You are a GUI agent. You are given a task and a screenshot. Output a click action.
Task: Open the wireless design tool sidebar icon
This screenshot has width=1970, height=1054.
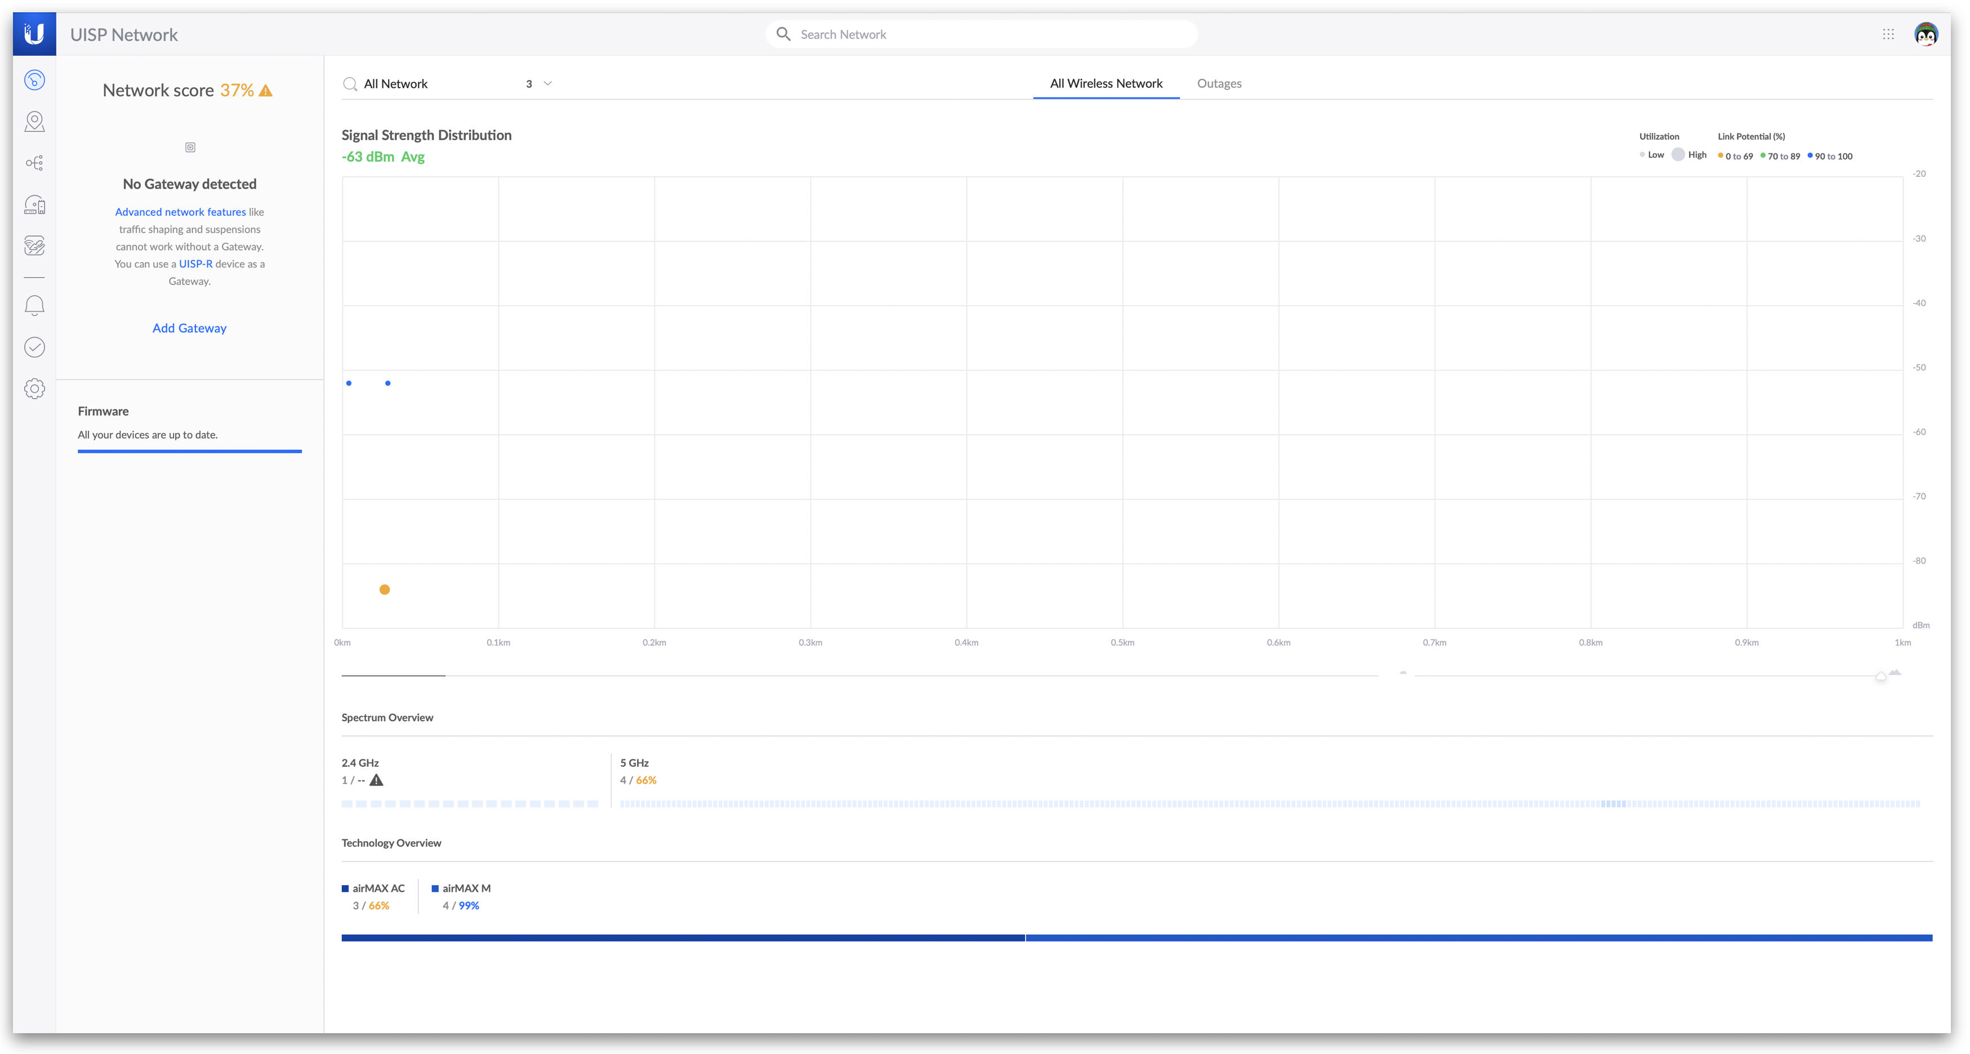tap(34, 245)
